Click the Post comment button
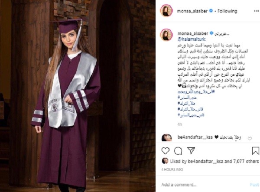This screenshot has width=260, height=192. click(254, 185)
